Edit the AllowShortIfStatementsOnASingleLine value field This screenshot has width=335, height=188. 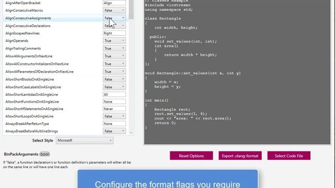(114, 109)
